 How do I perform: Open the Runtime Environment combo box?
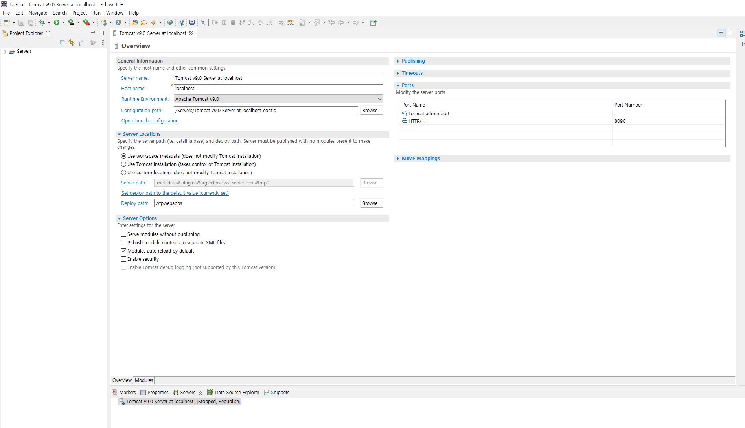(x=278, y=99)
